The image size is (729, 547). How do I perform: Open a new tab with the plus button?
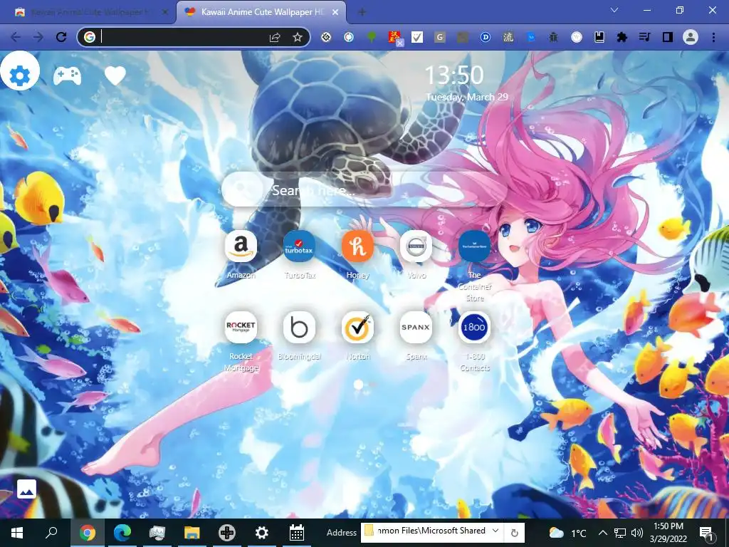click(362, 12)
